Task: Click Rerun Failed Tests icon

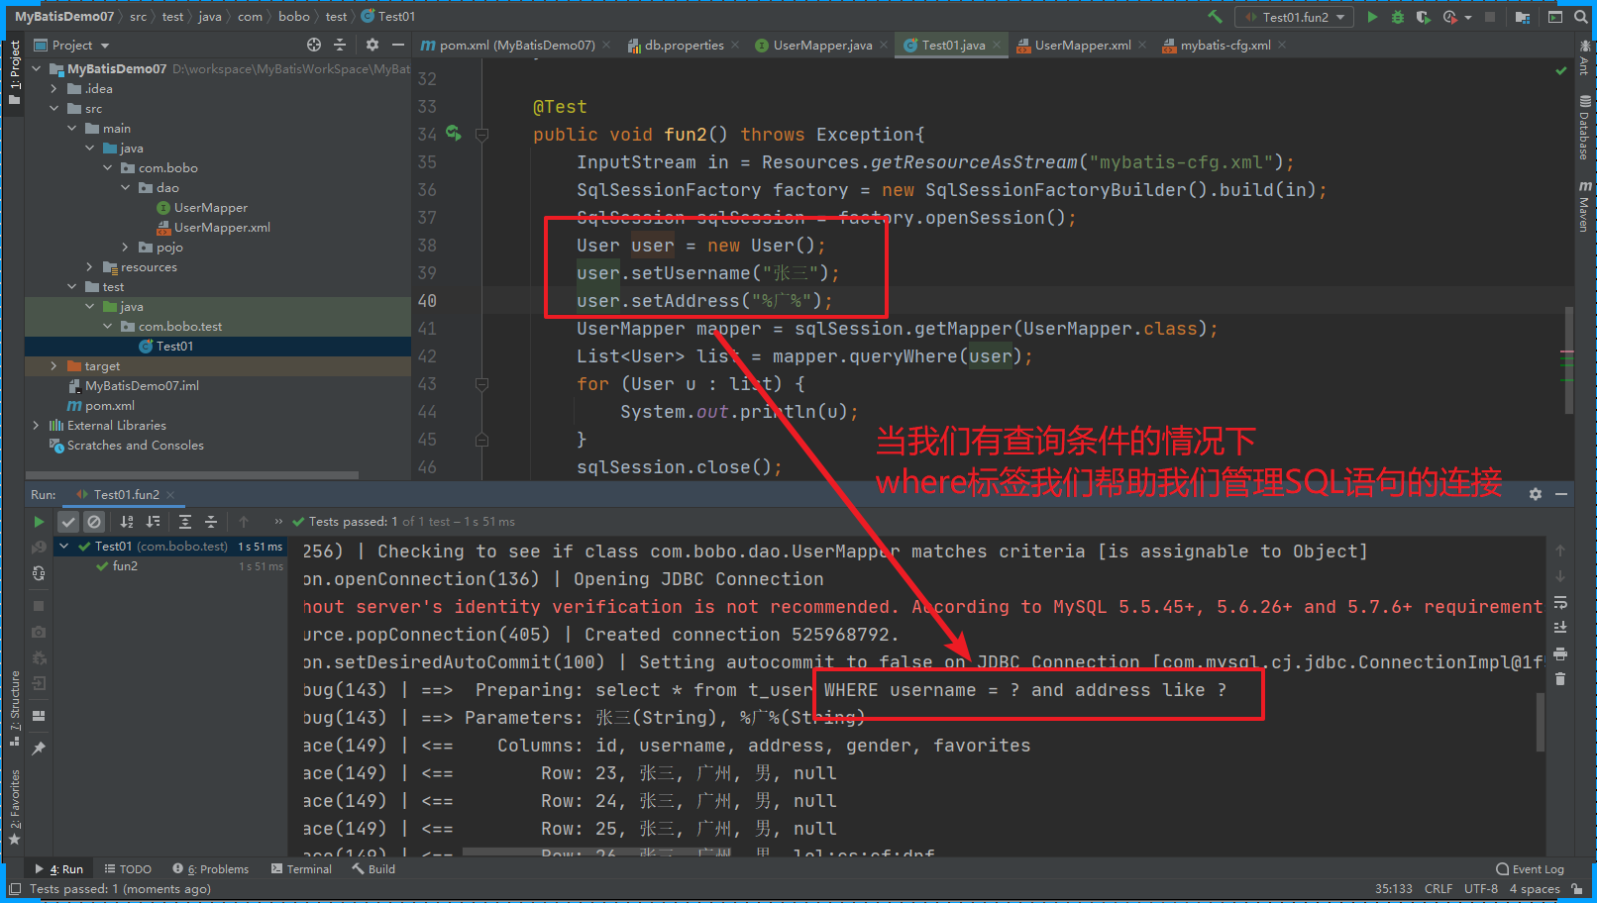Action: pos(39,547)
